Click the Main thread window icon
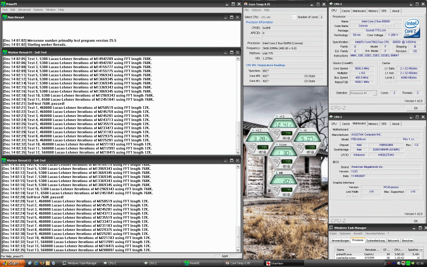Image resolution: width=427 pixels, height=267 pixels. (5, 17)
